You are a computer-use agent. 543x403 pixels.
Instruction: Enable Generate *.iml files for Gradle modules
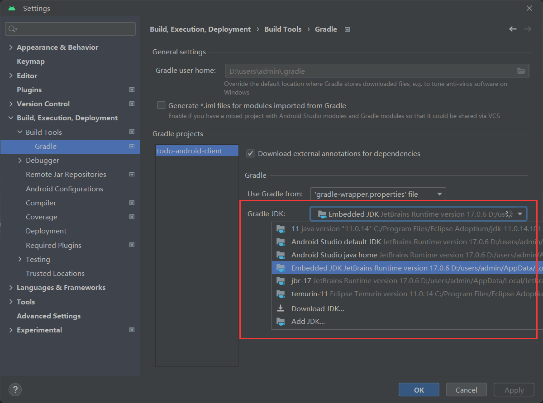(x=161, y=105)
